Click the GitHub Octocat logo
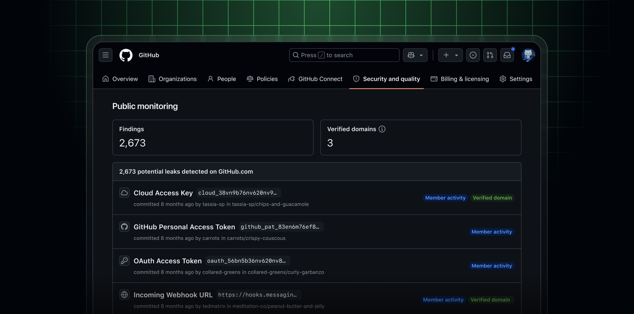This screenshot has width=634, height=314. 126,55
